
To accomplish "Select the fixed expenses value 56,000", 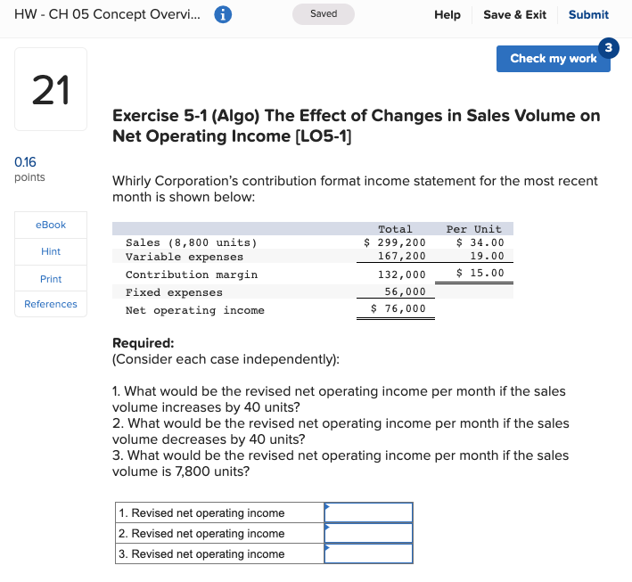I will point(405,291).
